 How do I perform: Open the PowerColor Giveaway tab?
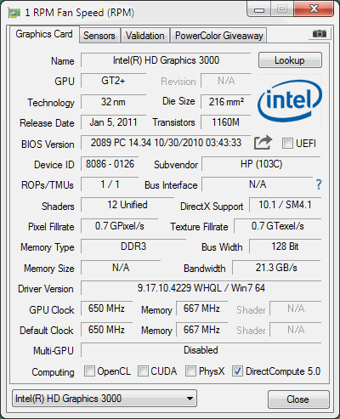click(218, 36)
